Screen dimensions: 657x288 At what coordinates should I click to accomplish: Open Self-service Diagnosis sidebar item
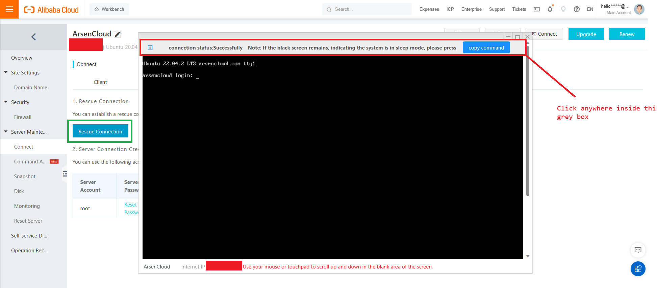point(29,236)
